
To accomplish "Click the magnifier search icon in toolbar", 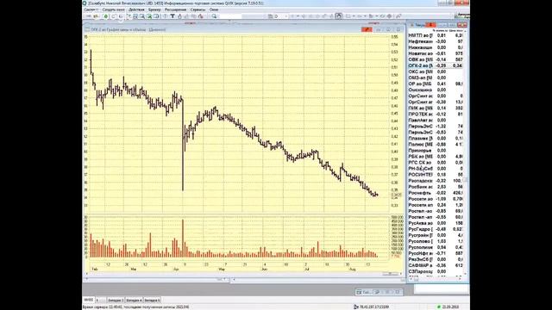I will point(214,16).
